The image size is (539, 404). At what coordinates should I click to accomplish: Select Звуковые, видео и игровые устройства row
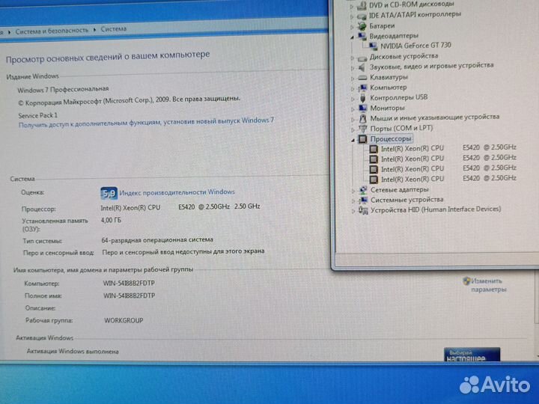point(431,66)
